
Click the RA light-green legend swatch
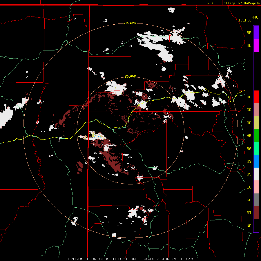(256, 148)
